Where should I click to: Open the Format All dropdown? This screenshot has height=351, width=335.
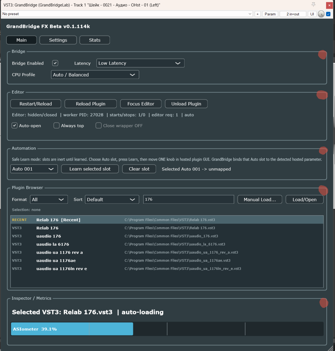(49, 200)
